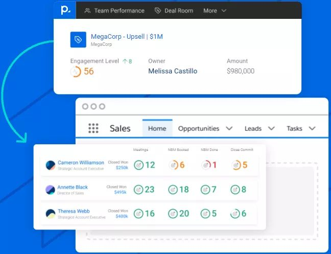Click Cameron's NBM Done red gauge icon
This screenshot has width=331, height=254.
[206, 165]
